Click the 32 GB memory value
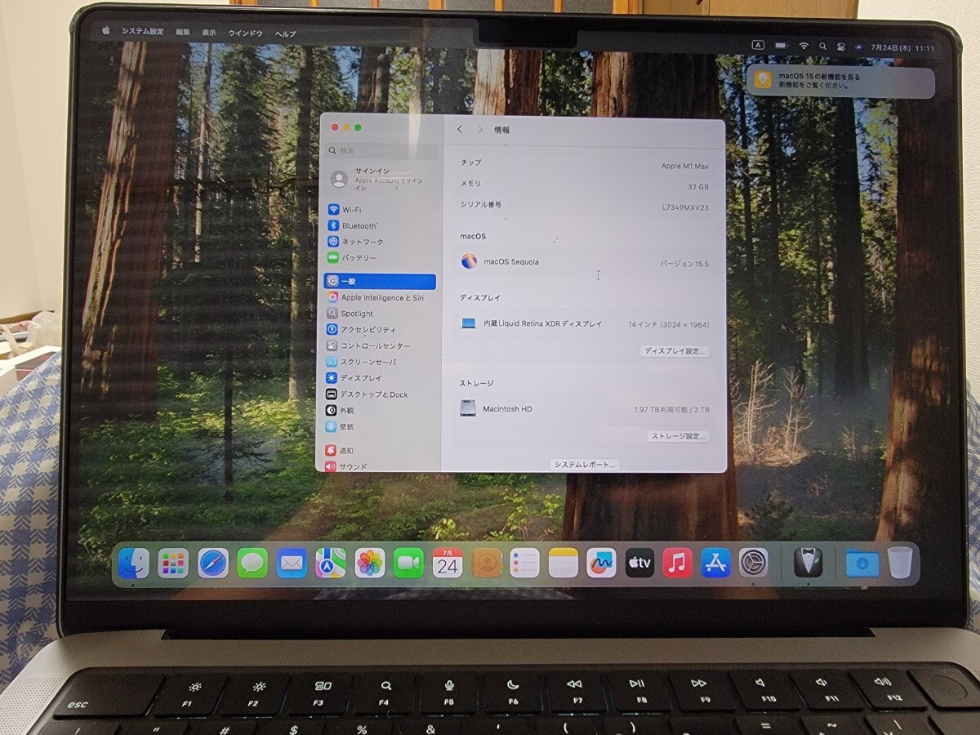The width and height of the screenshot is (980, 735). pyautogui.click(x=698, y=187)
